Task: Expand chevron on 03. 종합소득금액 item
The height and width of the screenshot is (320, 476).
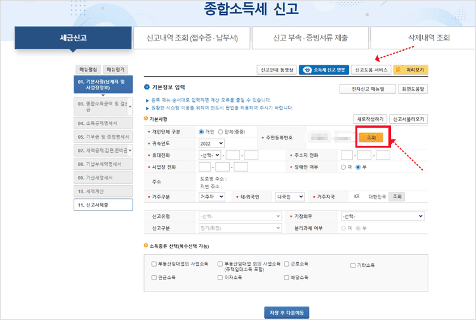Action: click(130, 106)
